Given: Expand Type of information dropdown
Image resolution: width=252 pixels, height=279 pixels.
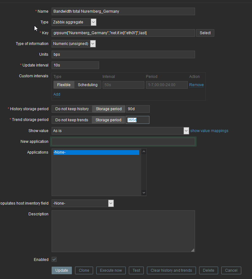Looking at the screenshot, I should (x=73, y=44).
